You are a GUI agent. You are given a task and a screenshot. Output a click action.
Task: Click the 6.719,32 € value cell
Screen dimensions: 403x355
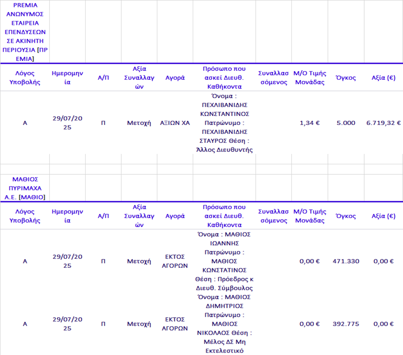tap(383, 123)
